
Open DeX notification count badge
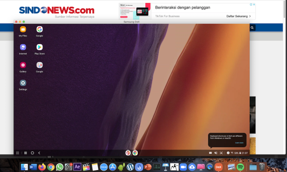[x=228, y=153]
